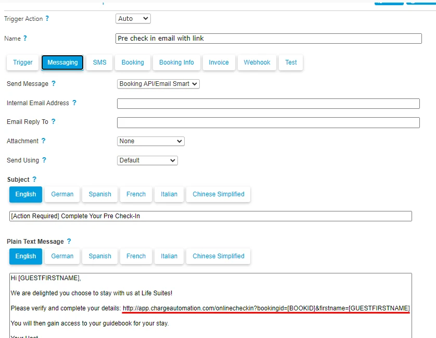Click the 'We are delighted' message line
This screenshot has width=436, height=338.
click(x=92, y=293)
